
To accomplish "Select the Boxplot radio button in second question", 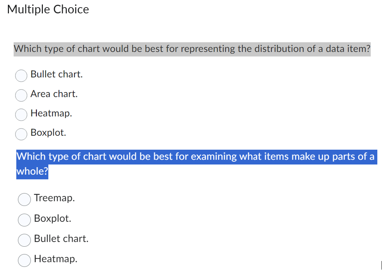I will point(24,220).
